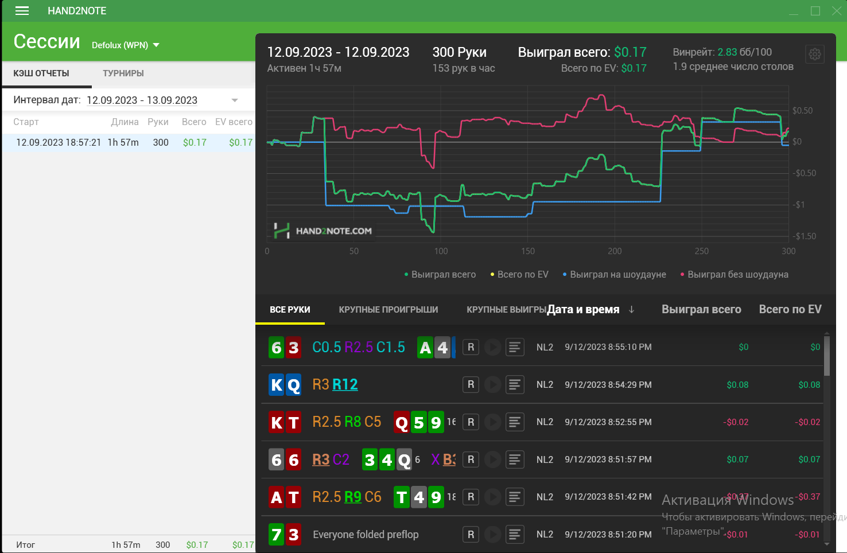Image resolution: width=847 pixels, height=553 pixels.
Task: Click the -$0.02 won value of KT hand
Action: pyautogui.click(x=736, y=422)
